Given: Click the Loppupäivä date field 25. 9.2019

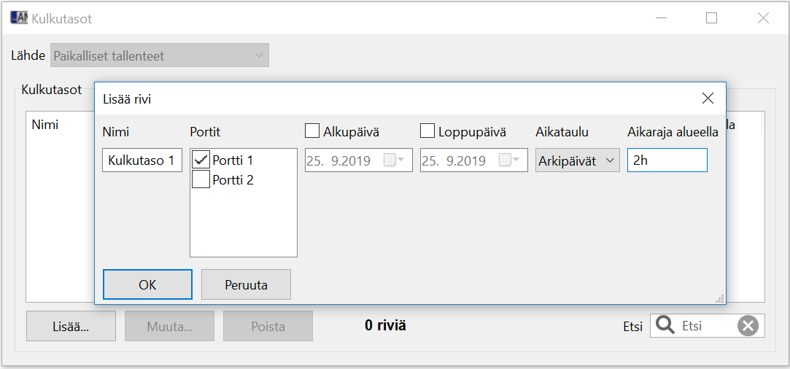Looking at the screenshot, I should click(x=473, y=160).
